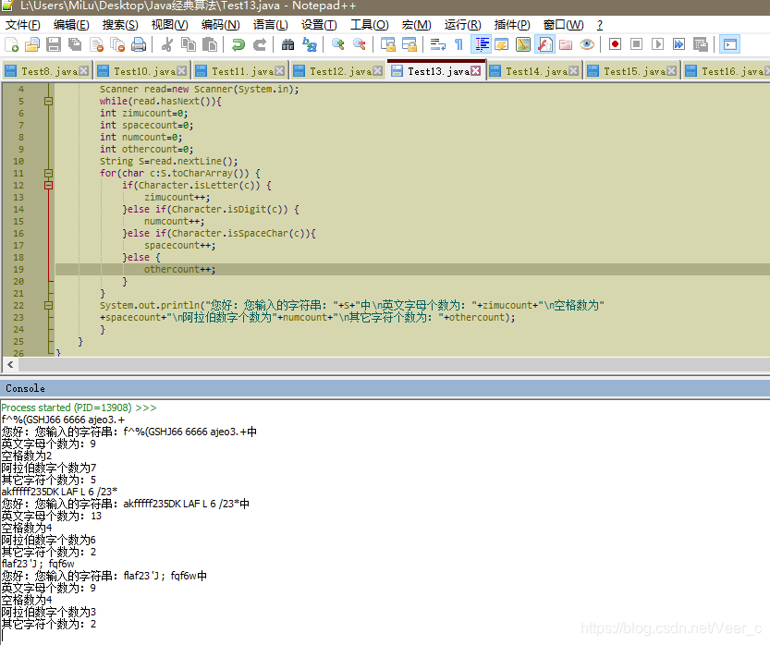This screenshot has width=770, height=645.
Task: Toggle Word wrap toolbar icon
Action: pos(437,44)
